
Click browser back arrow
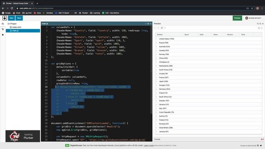pyautogui.click(x=3, y=8)
